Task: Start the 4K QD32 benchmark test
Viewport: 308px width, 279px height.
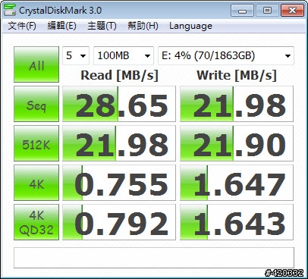Action: click(x=36, y=222)
